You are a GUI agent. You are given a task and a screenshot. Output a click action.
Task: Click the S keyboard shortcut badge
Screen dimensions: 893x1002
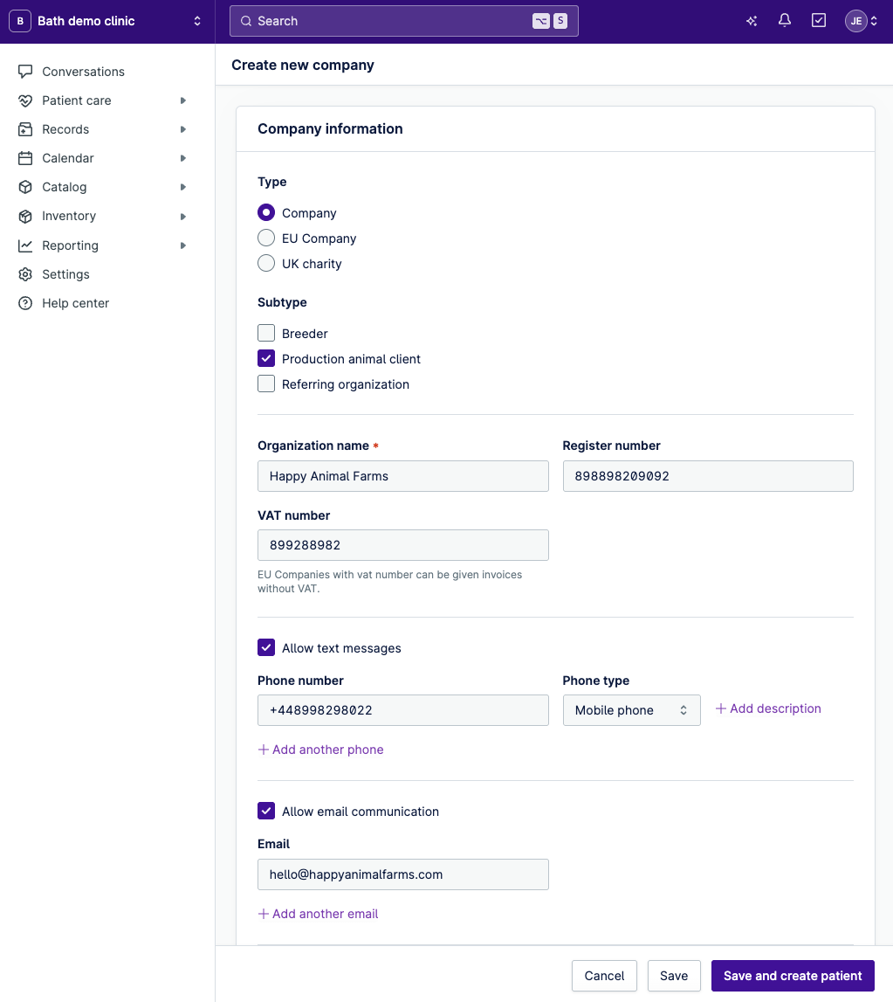(560, 21)
